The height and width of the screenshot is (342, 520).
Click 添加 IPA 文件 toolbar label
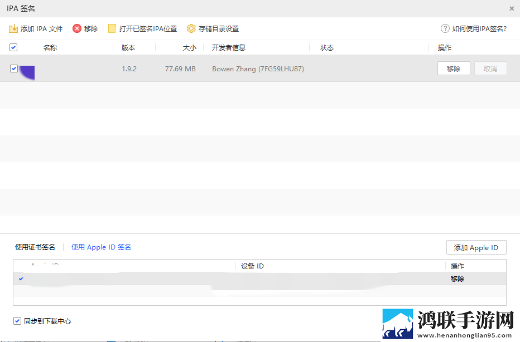pos(41,29)
